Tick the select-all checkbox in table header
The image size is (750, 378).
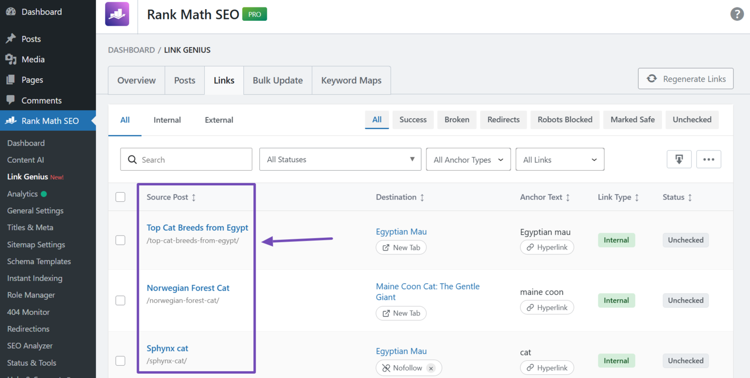coord(121,197)
